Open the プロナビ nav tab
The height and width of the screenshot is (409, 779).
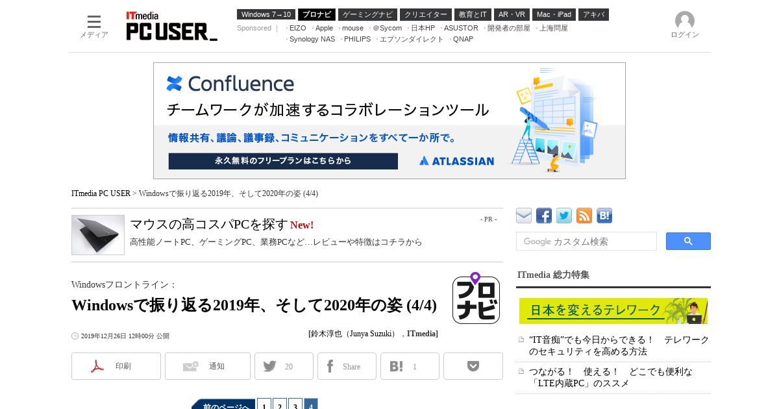pos(317,14)
